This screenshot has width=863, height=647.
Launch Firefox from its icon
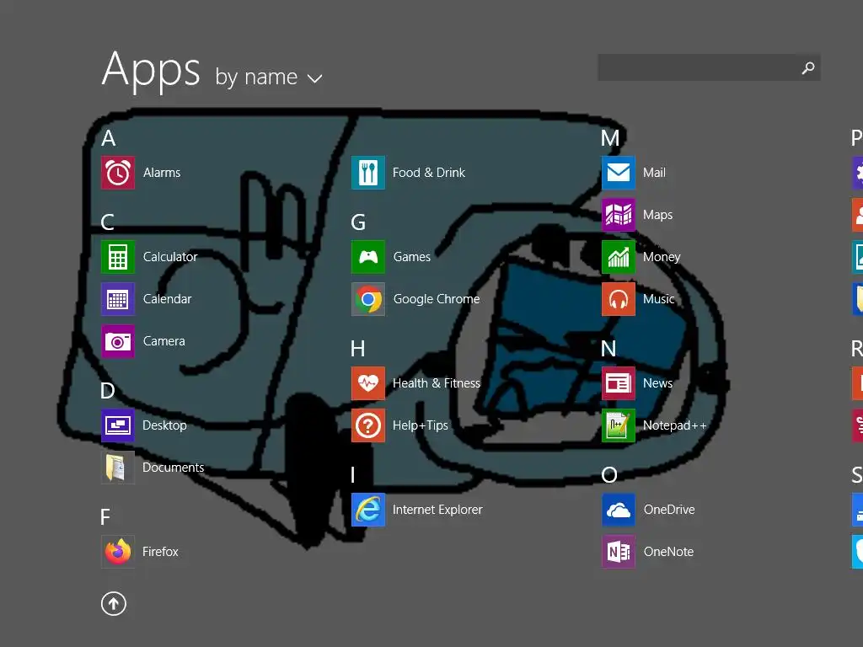point(118,552)
